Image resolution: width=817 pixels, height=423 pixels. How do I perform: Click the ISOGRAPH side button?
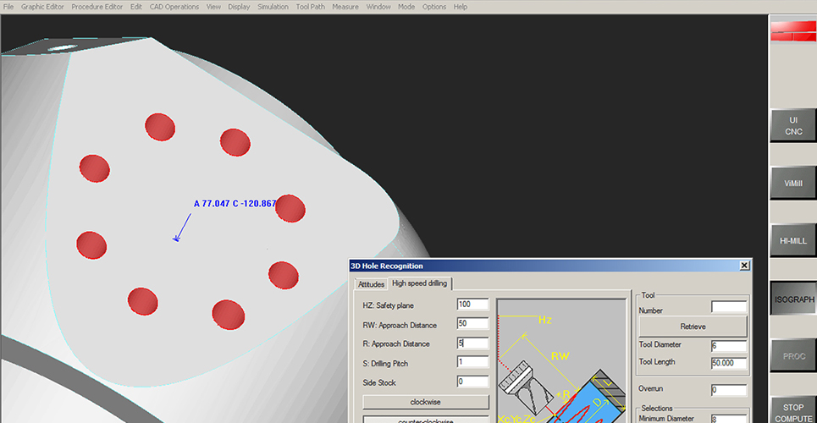coord(793,299)
